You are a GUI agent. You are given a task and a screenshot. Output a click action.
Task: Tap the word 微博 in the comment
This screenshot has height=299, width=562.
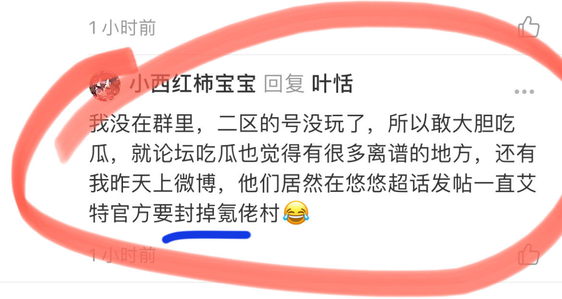[x=195, y=183]
